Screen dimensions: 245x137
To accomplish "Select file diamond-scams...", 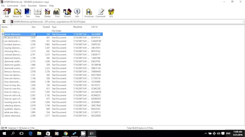I will [x=52, y=68].
